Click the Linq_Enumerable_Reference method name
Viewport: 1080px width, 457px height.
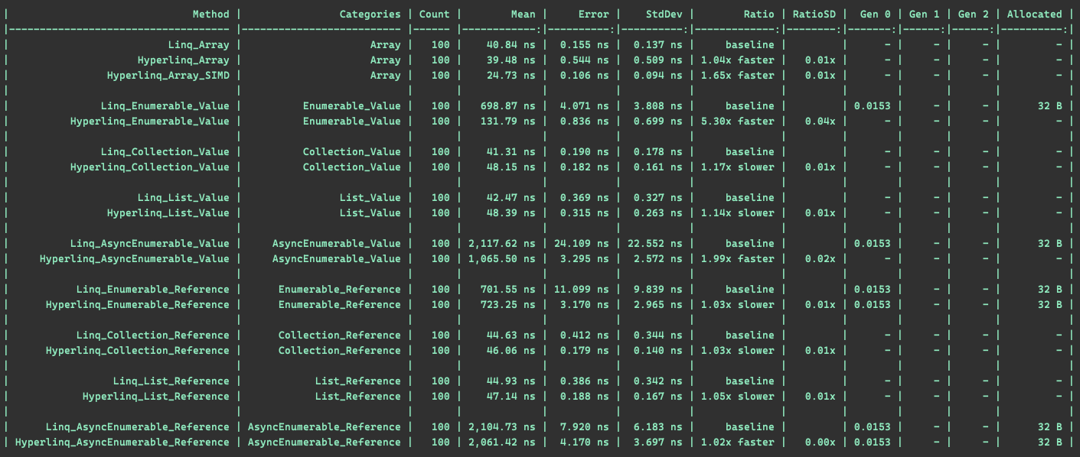[x=152, y=289]
